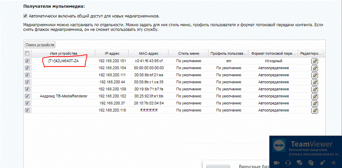
Task: Toggle automatic sharing for new media receivers
Action: pyautogui.click(x=25, y=16)
